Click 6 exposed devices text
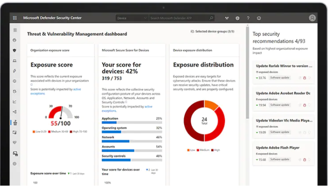328x186 pixels. pyautogui.click(x=267, y=154)
